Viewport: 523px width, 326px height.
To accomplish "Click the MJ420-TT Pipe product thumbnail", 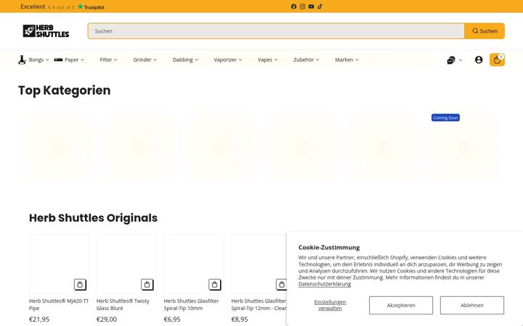I will click(x=59, y=264).
